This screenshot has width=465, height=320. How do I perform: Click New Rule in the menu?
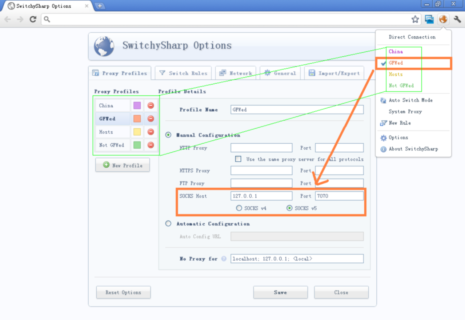[x=413, y=123]
